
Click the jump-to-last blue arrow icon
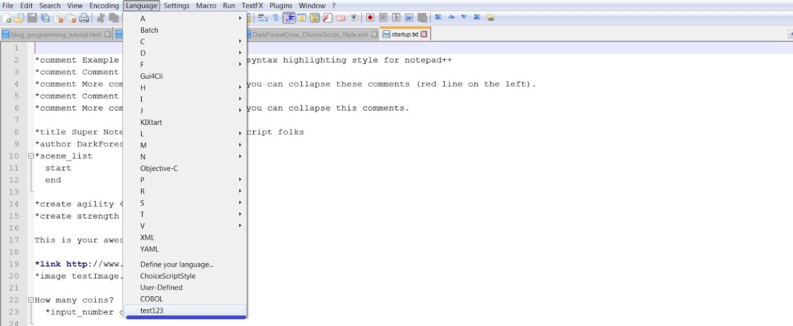(477, 17)
